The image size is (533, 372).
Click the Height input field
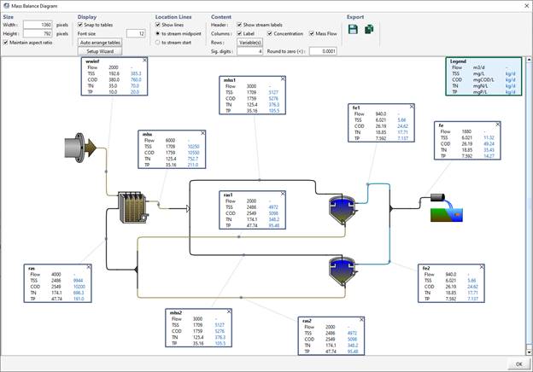(x=38, y=33)
